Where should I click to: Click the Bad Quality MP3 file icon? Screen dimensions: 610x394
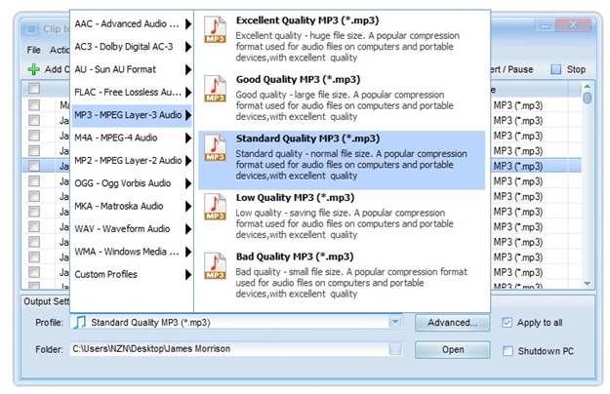[215, 266]
